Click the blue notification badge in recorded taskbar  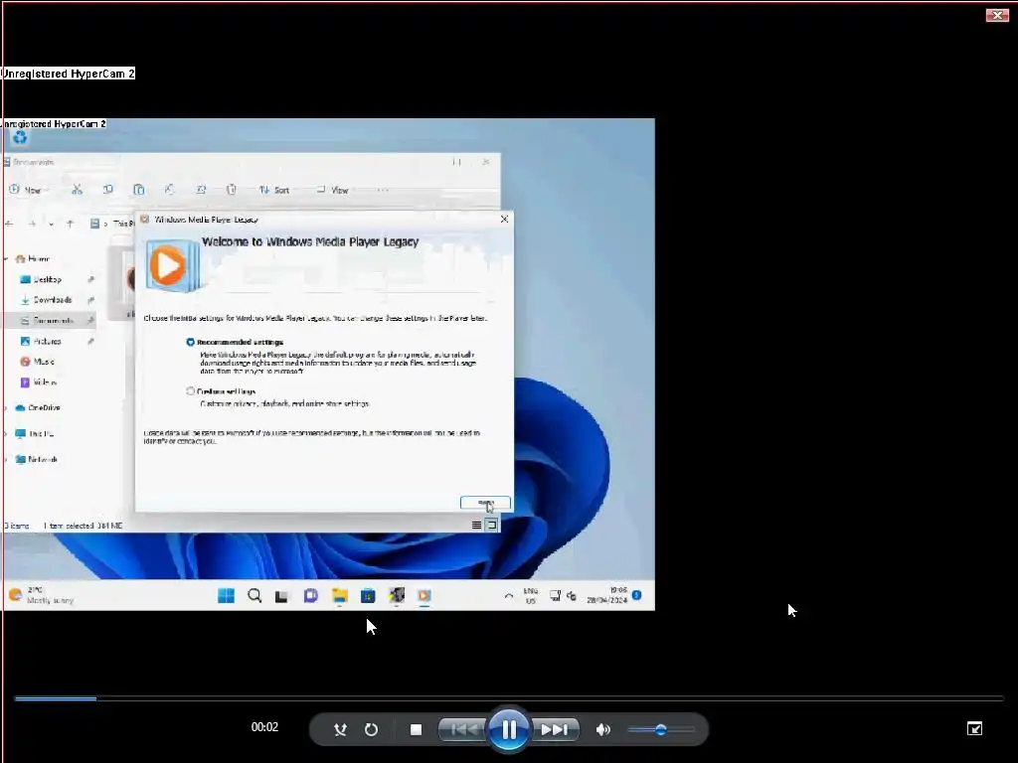click(637, 595)
